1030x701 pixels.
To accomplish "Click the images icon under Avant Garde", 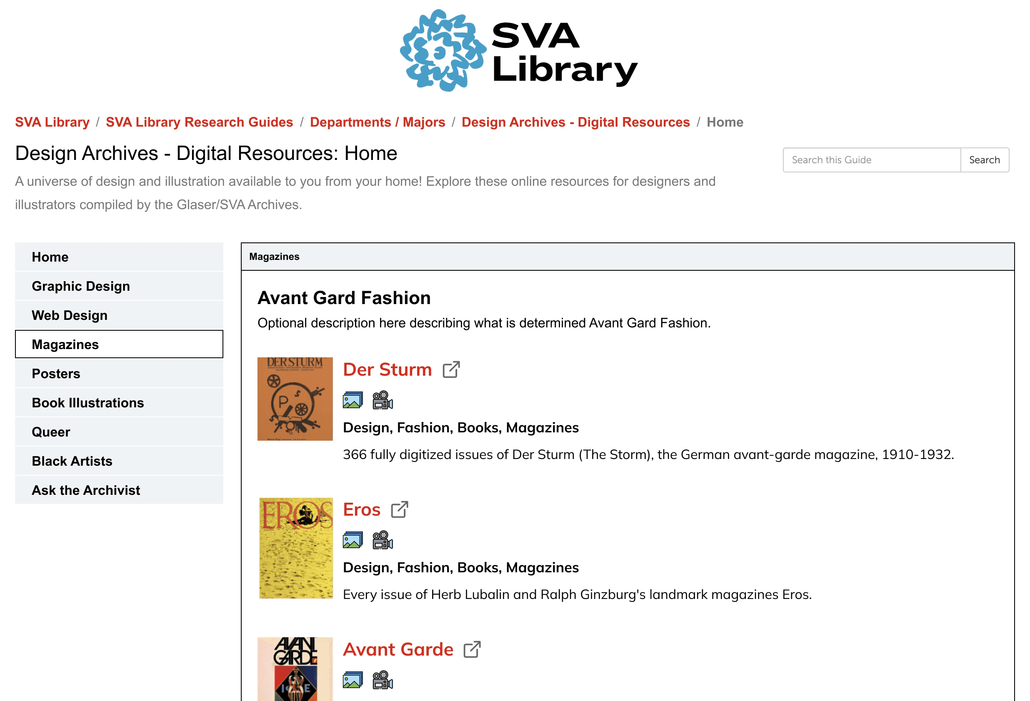I will (x=353, y=680).
